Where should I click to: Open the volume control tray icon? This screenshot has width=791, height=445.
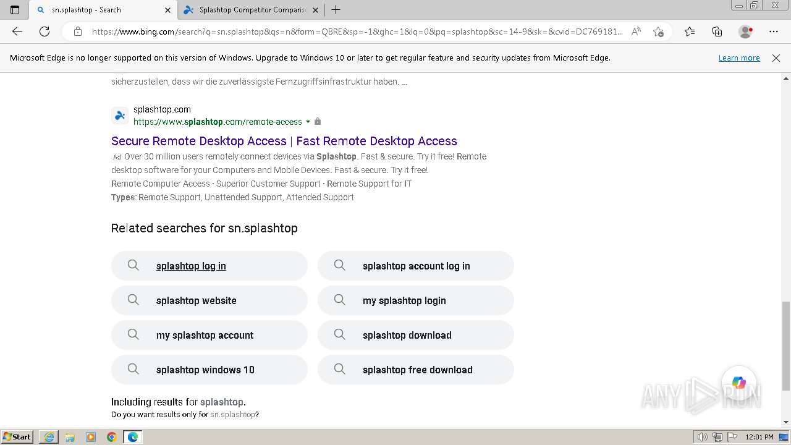703,437
